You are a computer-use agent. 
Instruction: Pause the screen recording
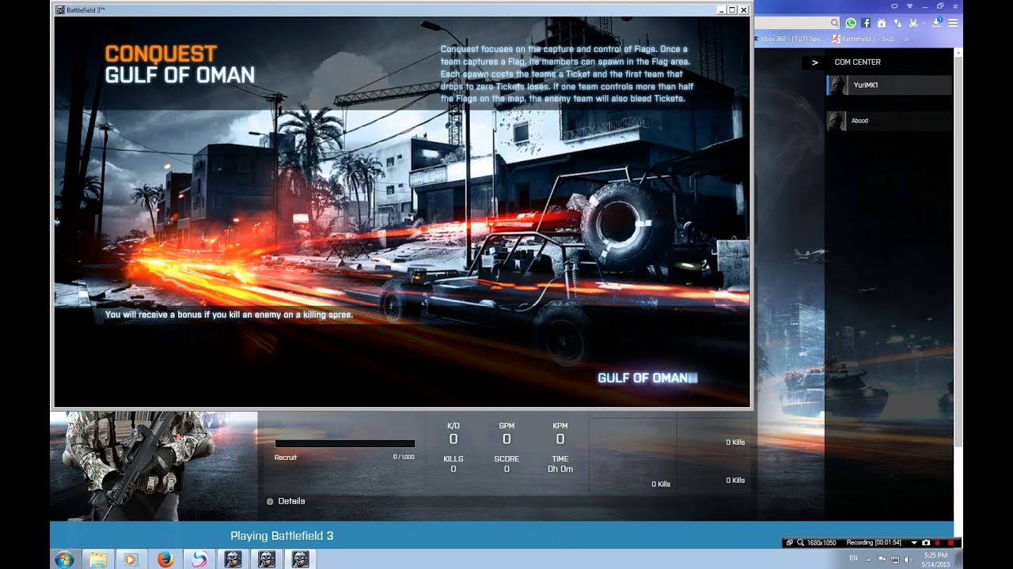coord(938,543)
